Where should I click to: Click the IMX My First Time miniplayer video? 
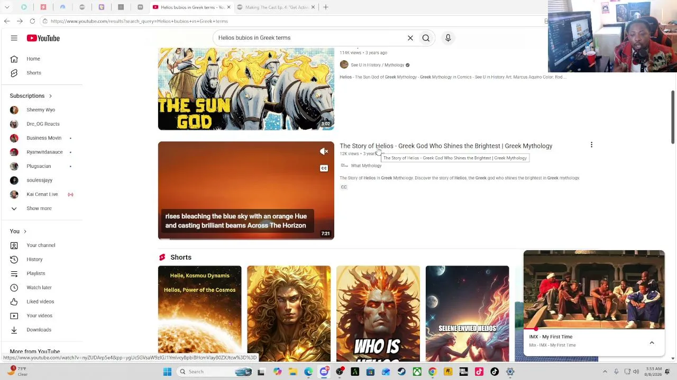[x=594, y=290]
